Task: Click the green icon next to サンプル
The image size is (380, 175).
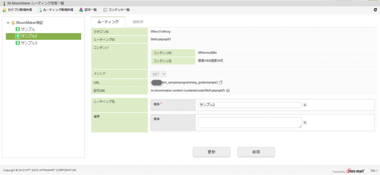Action: pos(17,30)
